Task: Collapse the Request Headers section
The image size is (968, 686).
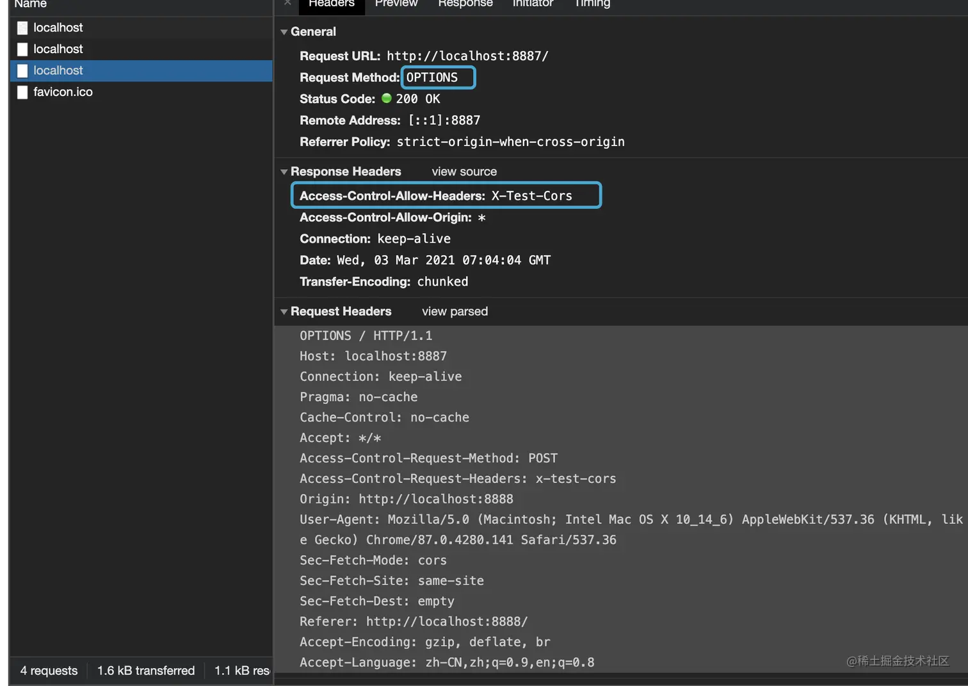Action: [x=284, y=312]
